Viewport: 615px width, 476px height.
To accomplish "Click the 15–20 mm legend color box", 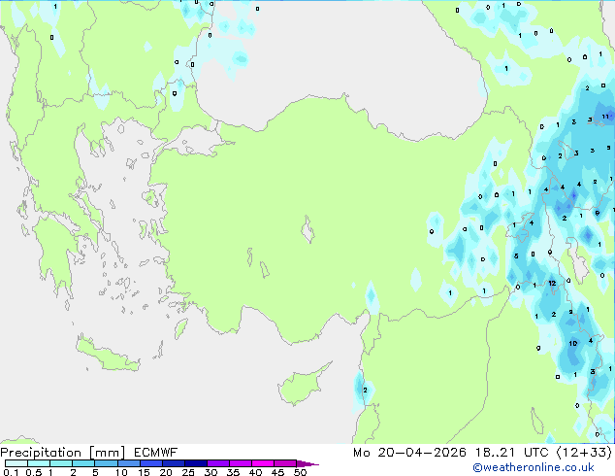I will pos(151,463).
